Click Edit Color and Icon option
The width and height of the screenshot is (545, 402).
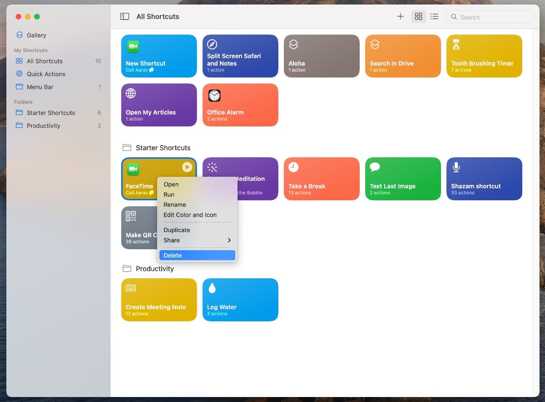pos(190,215)
